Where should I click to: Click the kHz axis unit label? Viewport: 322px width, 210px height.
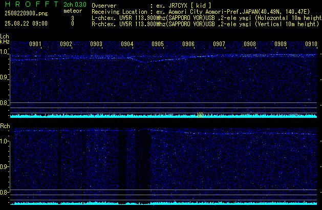[x=5, y=41]
